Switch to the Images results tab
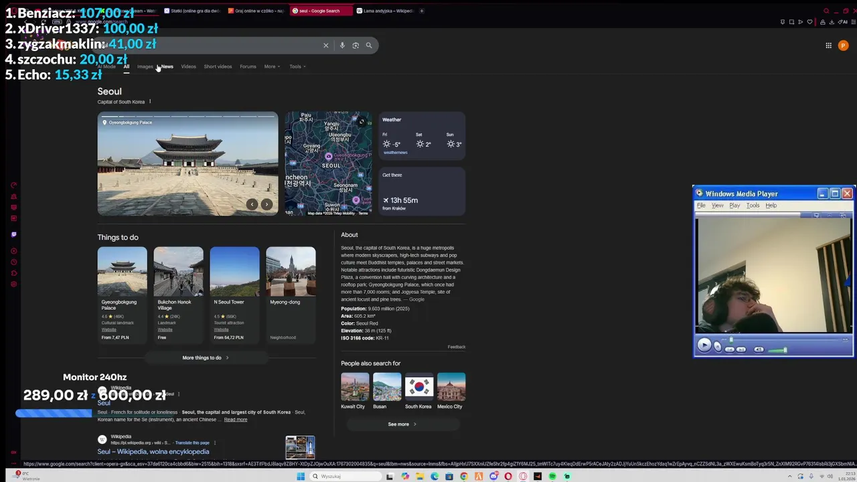857x482 pixels. tap(145, 66)
